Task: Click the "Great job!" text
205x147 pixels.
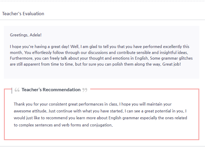Action: (x=171, y=64)
